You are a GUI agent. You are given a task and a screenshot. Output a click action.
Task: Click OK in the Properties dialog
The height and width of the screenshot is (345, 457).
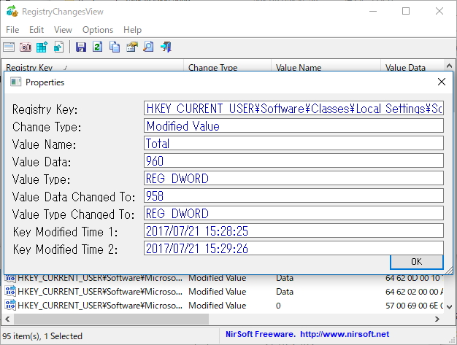point(417,262)
